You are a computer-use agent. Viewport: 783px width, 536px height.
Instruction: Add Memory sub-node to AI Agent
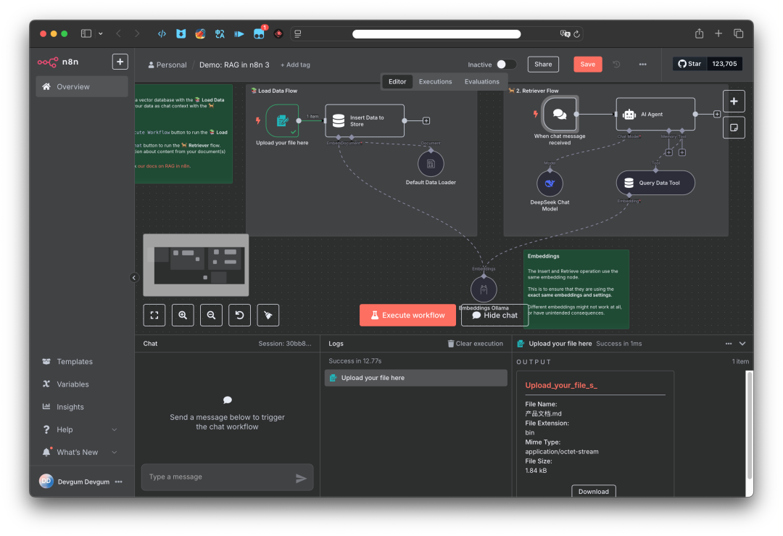(x=668, y=152)
